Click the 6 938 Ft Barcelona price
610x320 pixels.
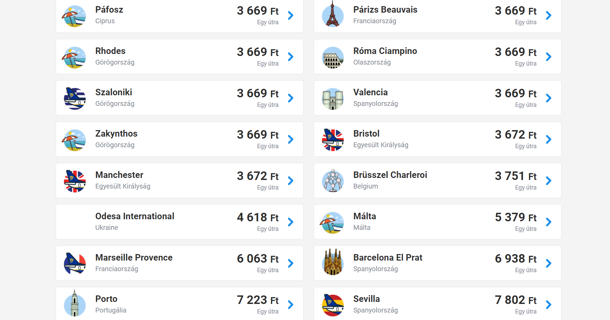tap(515, 259)
